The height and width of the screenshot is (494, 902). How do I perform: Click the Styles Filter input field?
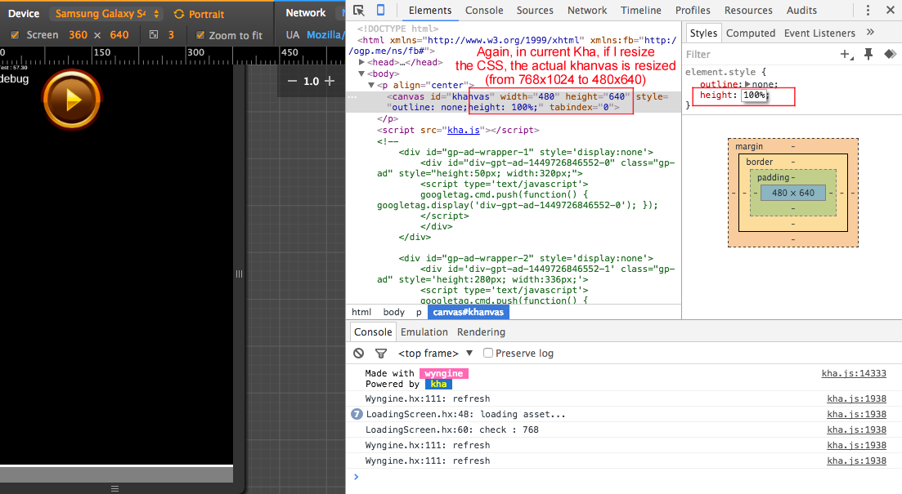(760, 54)
